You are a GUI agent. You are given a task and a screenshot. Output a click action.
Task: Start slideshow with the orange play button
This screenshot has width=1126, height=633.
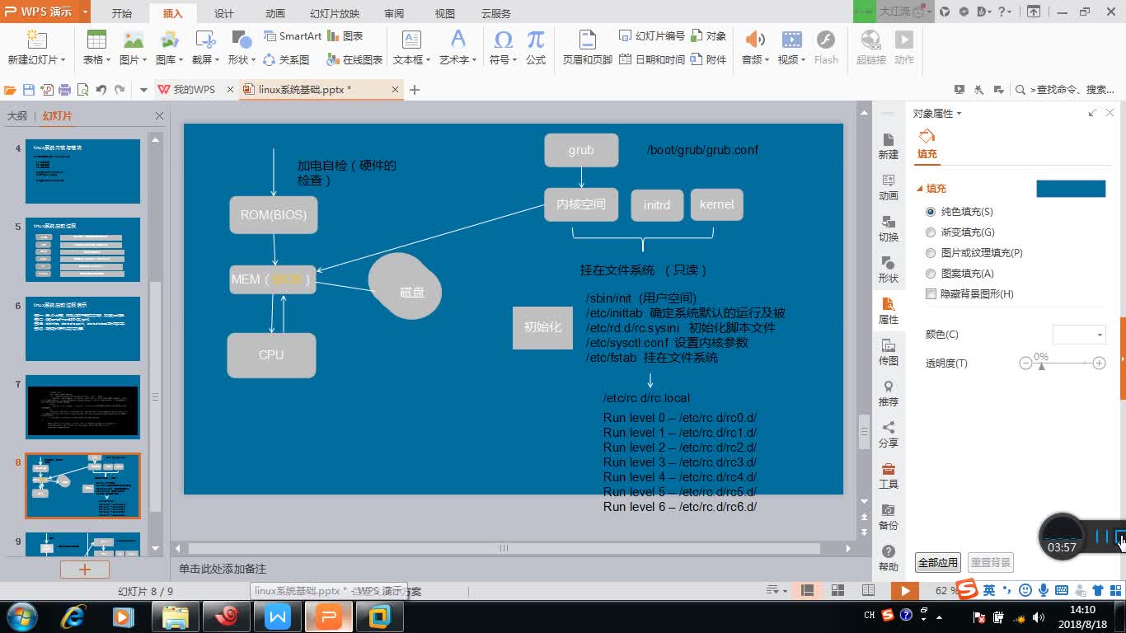905,590
